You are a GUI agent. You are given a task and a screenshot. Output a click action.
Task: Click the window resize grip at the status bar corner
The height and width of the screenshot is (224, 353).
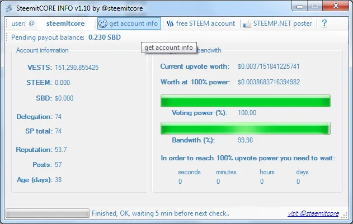(x=345, y=216)
